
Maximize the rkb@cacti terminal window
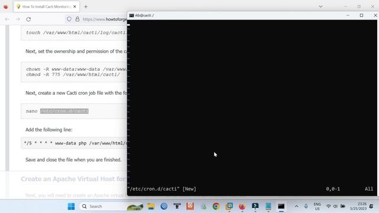[x=361, y=15]
